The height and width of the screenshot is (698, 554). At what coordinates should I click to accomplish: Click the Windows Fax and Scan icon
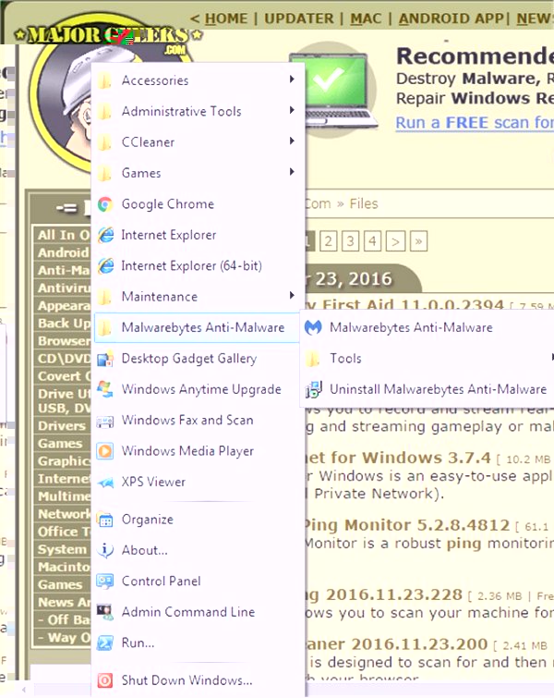[105, 421]
